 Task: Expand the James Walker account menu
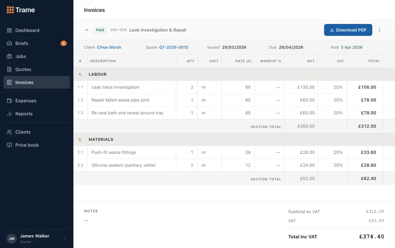65,239
